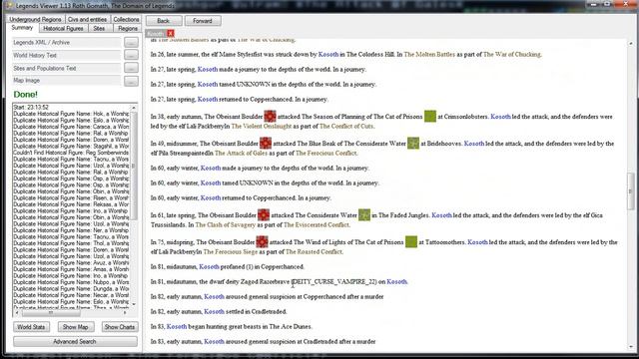The width and height of the screenshot is (639, 359).
Task: Switch to the Underground Regions tab
Action: pyautogui.click(x=35, y=19)
